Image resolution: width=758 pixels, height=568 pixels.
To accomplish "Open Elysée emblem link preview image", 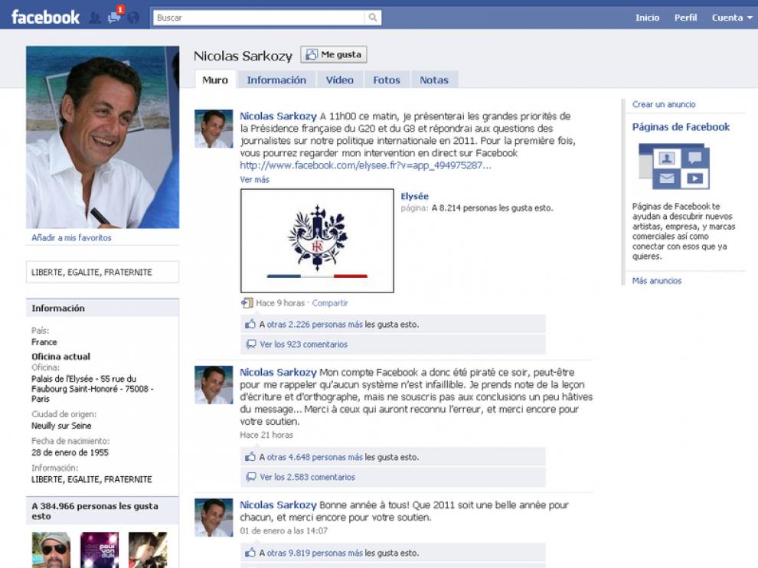I will [x=317, y=240].
